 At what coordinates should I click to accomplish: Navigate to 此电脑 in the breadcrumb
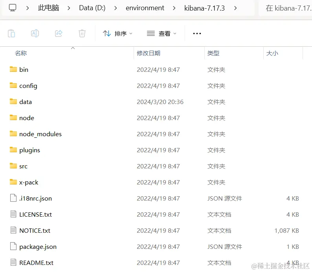coord(48,8)
